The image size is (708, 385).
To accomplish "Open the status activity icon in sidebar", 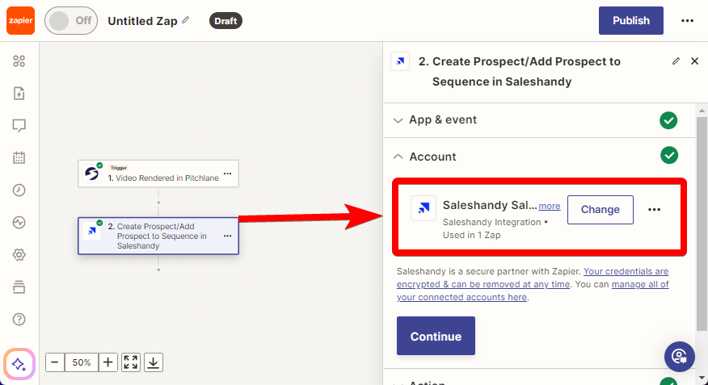I will click(x=19, y=222).
